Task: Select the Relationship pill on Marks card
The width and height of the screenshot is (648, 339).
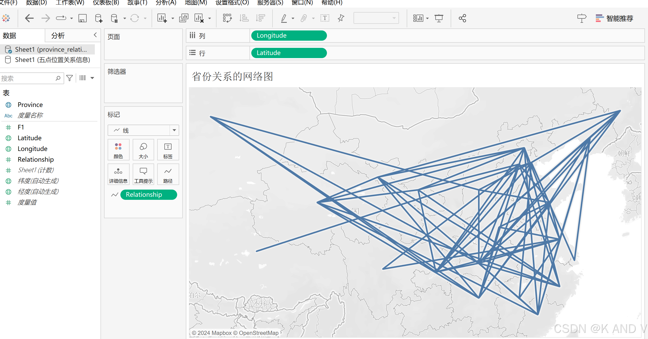Action: click(149, 195)
